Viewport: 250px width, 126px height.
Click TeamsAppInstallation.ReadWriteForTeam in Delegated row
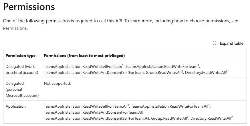[162, 67]
